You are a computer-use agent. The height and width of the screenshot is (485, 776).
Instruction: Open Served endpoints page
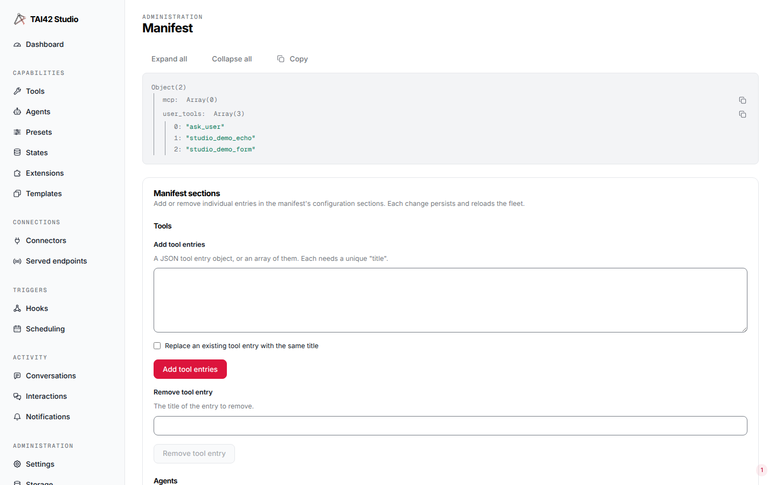pyautogui.click(x=56, y=261)
